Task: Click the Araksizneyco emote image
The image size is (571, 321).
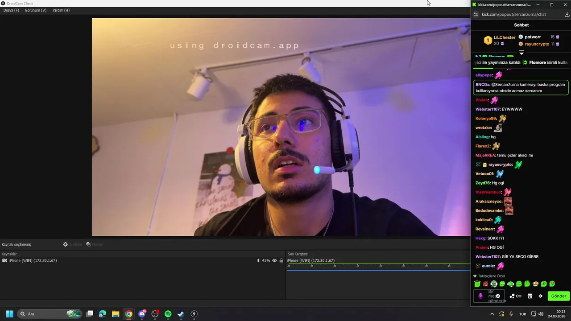Action: pos(508,202)
